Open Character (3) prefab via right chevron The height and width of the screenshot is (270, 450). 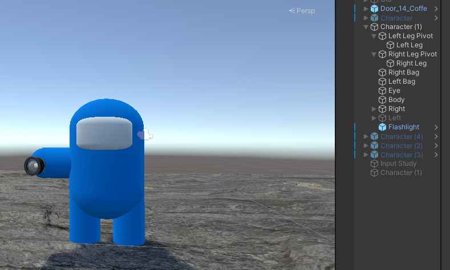(436, 155)
